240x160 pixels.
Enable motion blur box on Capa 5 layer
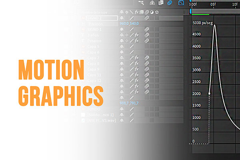(147, 46)
